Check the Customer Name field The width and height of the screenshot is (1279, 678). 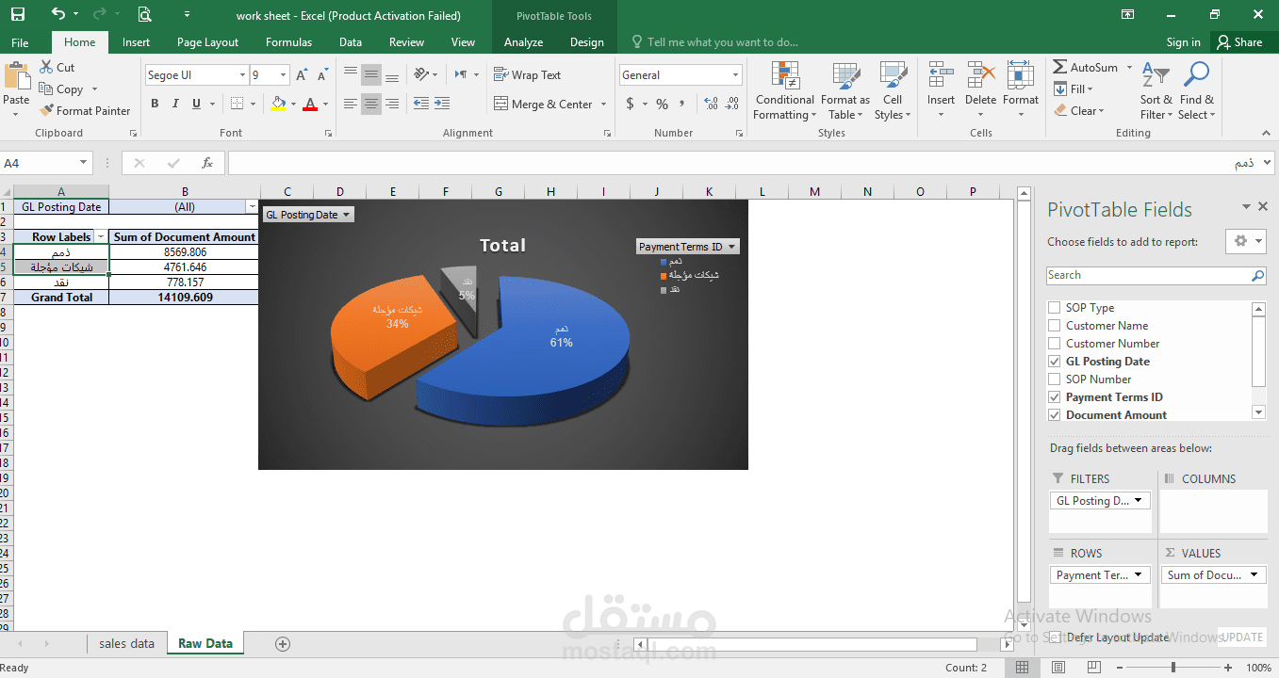click(1055, 326)
